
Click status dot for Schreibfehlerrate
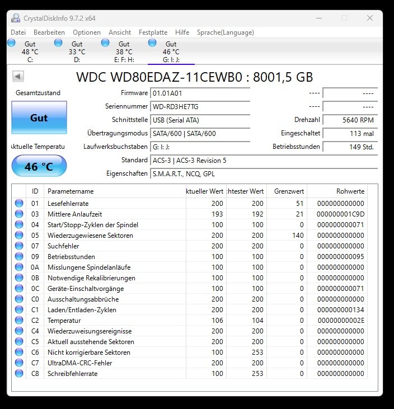click(x=19, y=374)
